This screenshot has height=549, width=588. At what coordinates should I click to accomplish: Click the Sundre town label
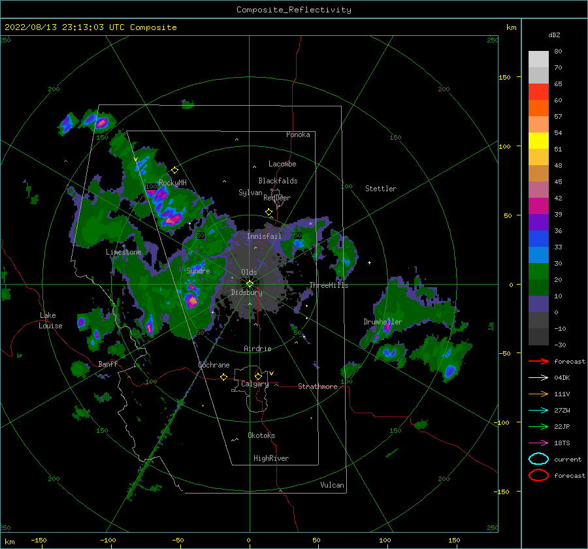click(199, 270)
